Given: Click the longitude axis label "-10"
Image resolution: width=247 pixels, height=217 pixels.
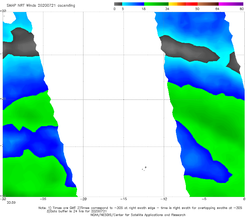Looking at the screenshot, I should [x=164, y=199].
